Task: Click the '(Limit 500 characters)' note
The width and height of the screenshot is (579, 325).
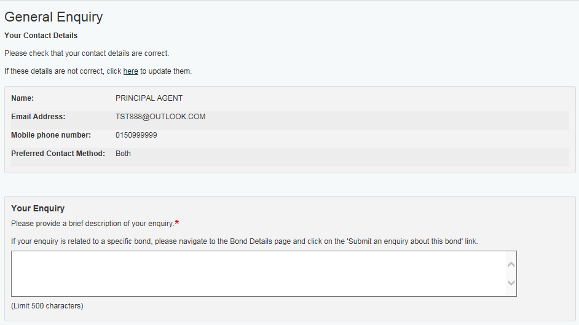Action: click(x=47, y=306)
